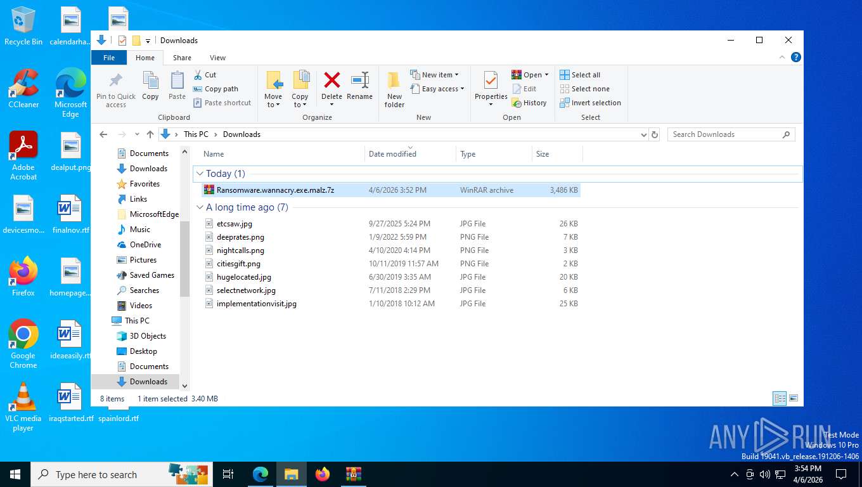Open Music in navigation pane

click(139, 230)
